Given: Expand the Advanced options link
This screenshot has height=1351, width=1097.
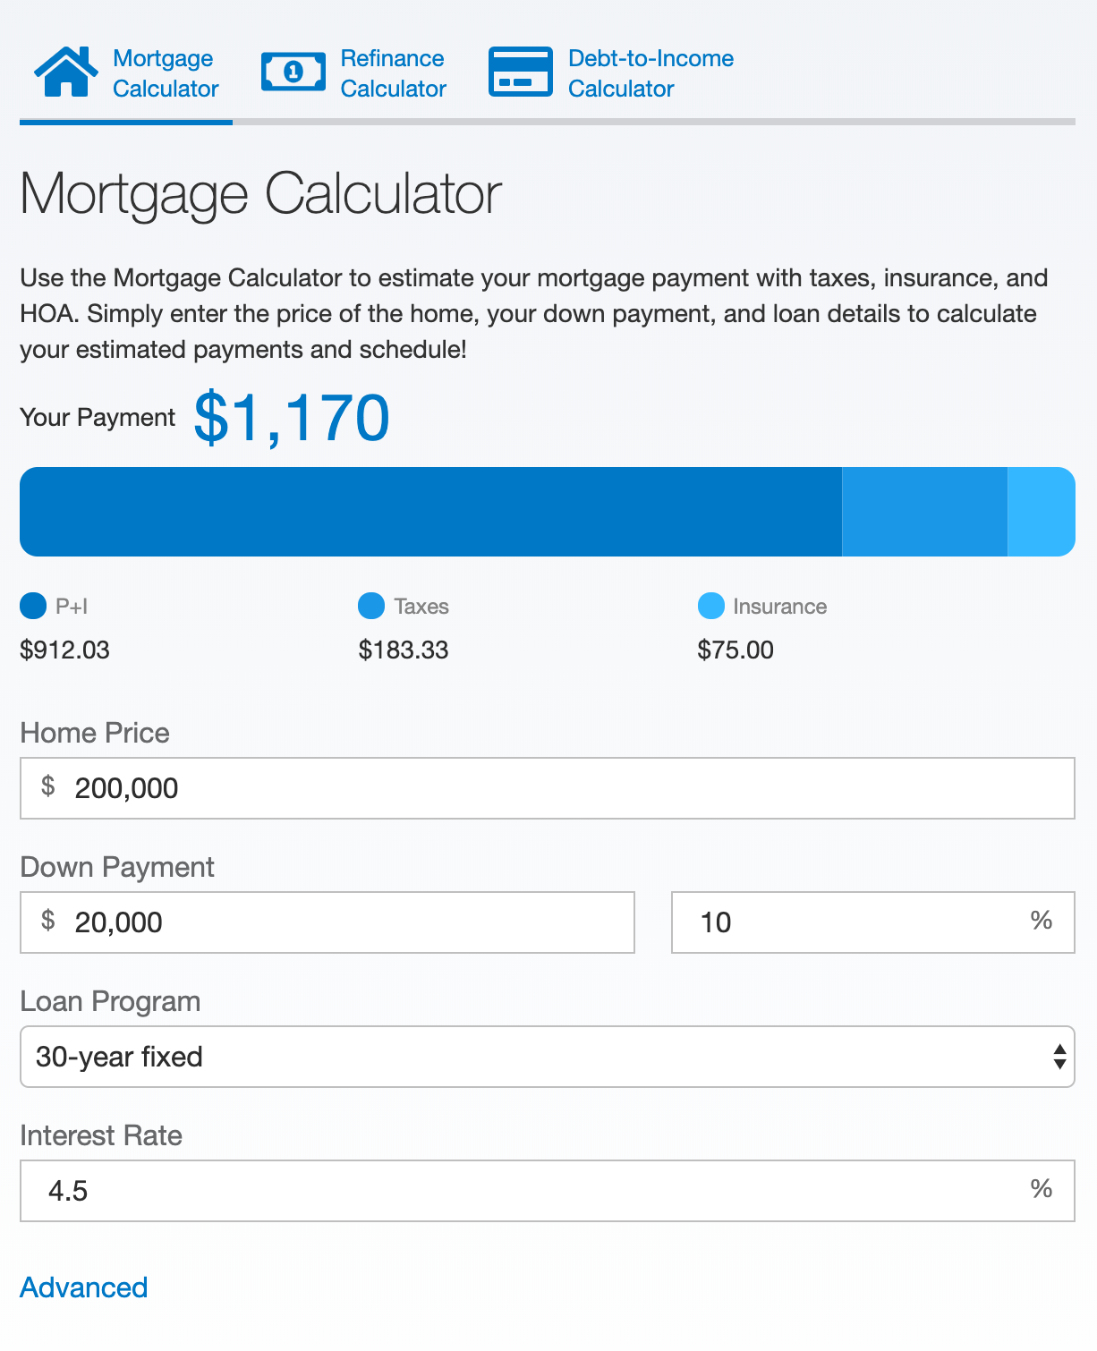Looking at the screenshot, I should pyautogui.click(x=83, y=1287).
